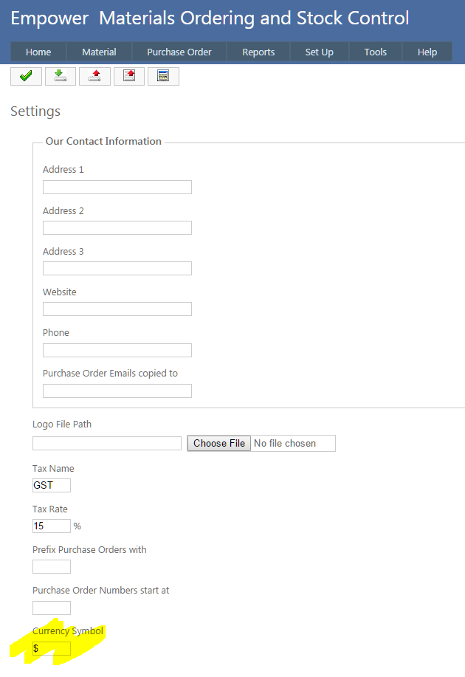Open the Set Up menu
465x677 pixels.
point(319,52)
